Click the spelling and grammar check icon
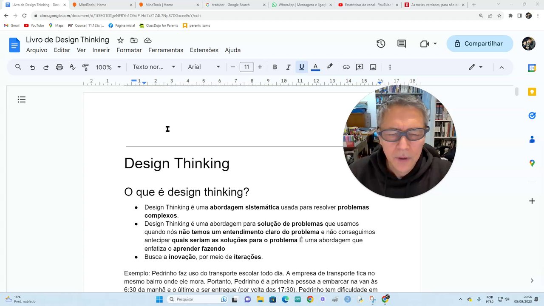 (x=72, y=67)
